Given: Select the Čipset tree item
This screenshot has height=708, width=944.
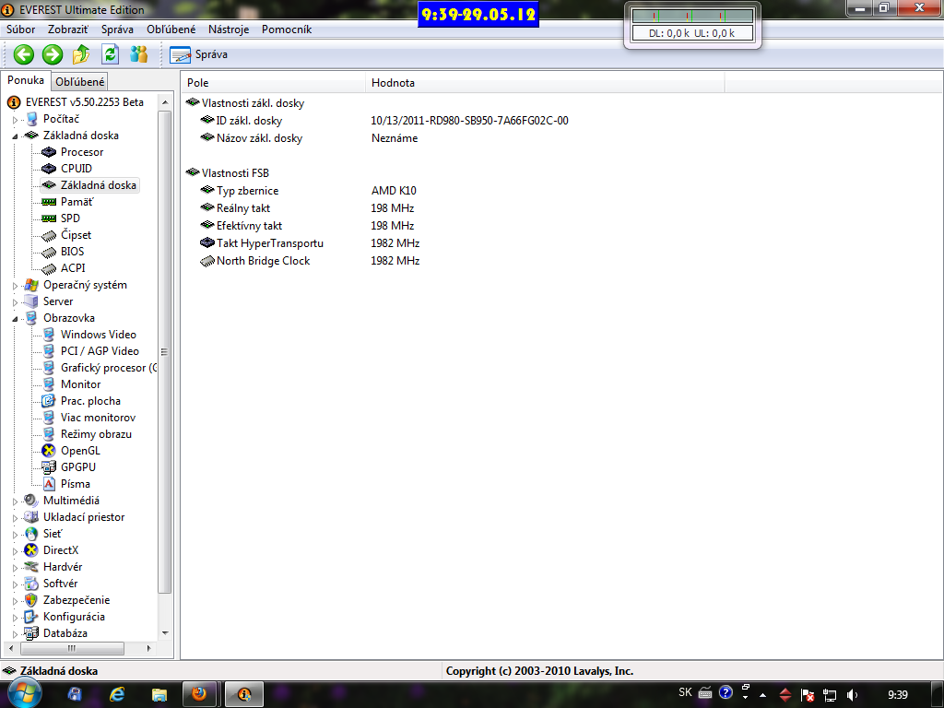Looking at the screenshot, I should tap(76, 235).
